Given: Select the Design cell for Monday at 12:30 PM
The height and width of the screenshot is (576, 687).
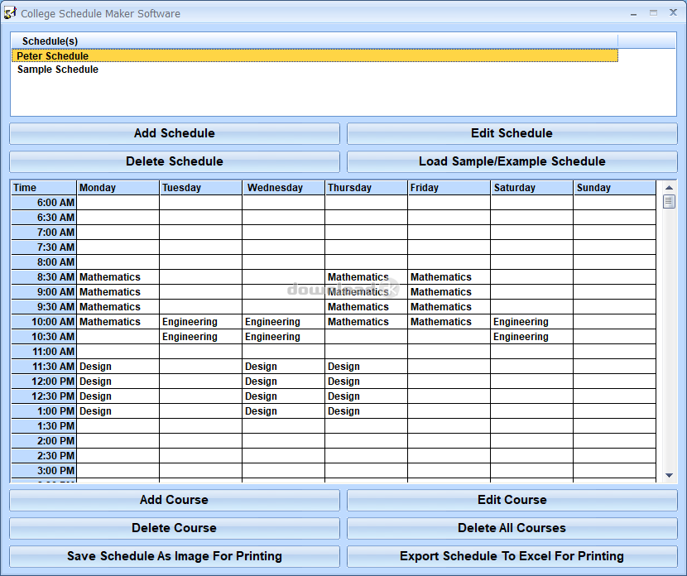Looking at the screenshot, I should pyautogui.click(x=118, y=396).
